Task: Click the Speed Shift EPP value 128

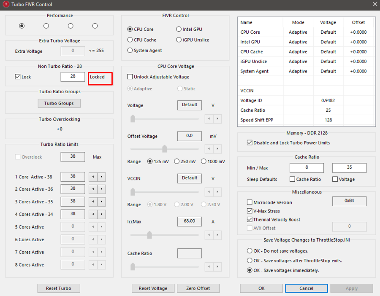Action: [328, 120]
